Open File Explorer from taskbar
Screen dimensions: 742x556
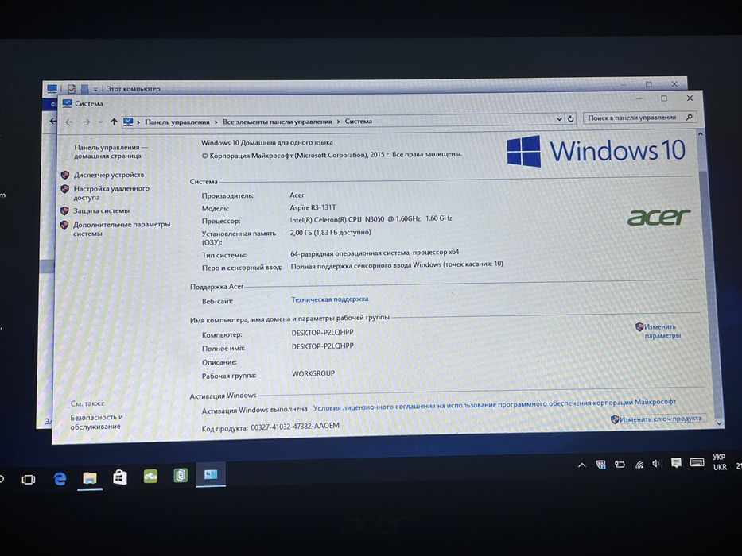[x=90, y=478]
